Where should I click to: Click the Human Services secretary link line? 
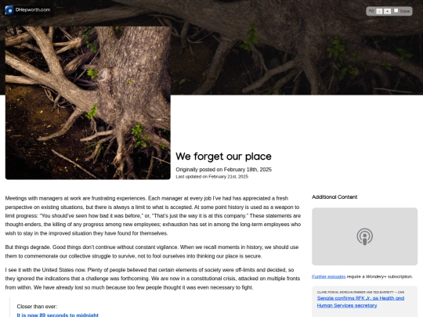click(347, 306)
